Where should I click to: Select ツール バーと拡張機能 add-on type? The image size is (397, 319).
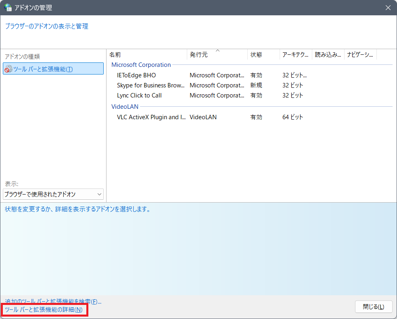(43, 69)
